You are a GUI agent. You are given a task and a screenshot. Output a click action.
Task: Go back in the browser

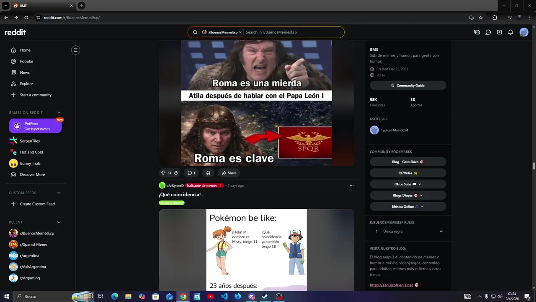6,18
